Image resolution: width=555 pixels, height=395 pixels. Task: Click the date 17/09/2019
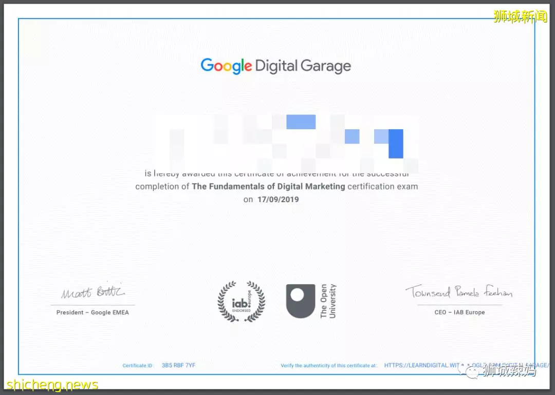click(278, 199)
